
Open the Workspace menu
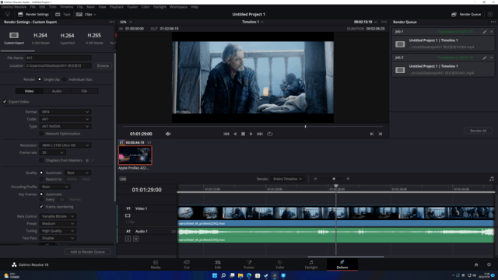(x=178, y=7)
